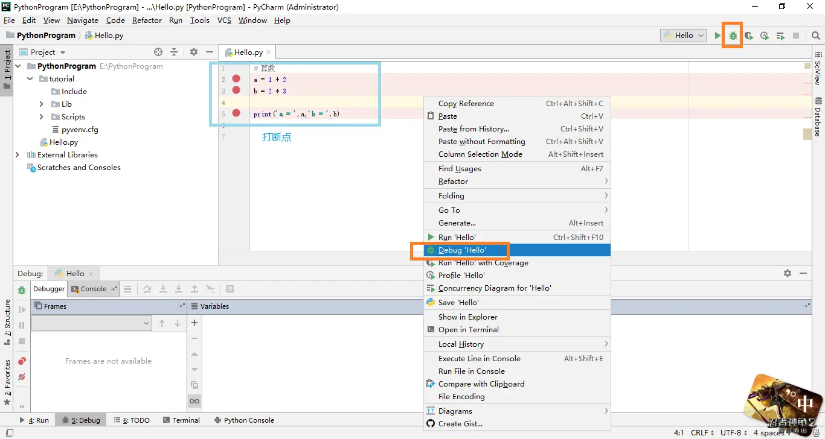Open the Database side panel
This screenshot has height=439, width=825.
[818, 116]
